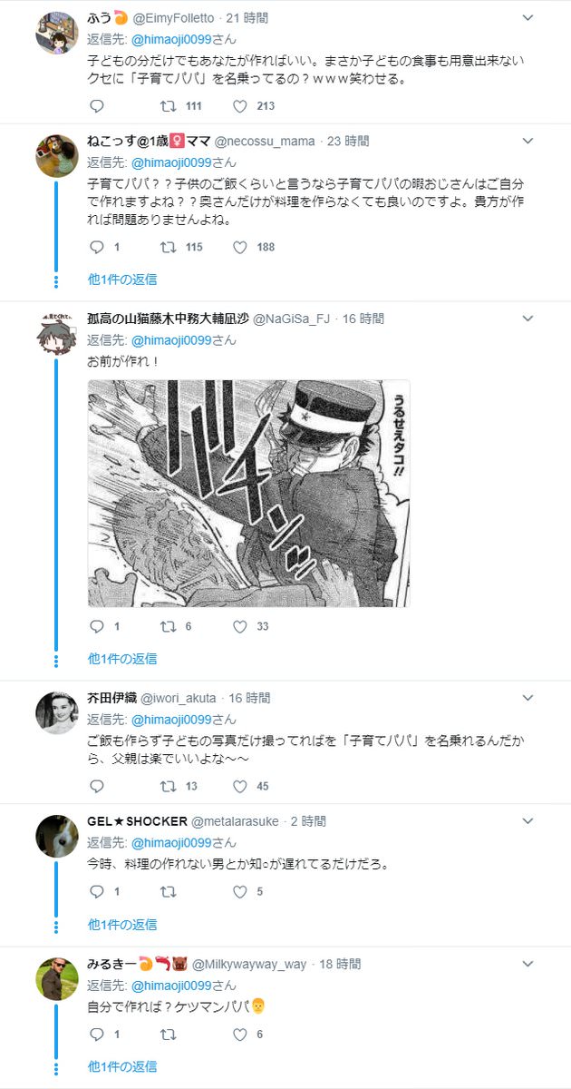This screenshot has height=1089, width=571.
Task: Open the chevron menu on @Milkywayway_way tweet
Action: pos(528,963)
